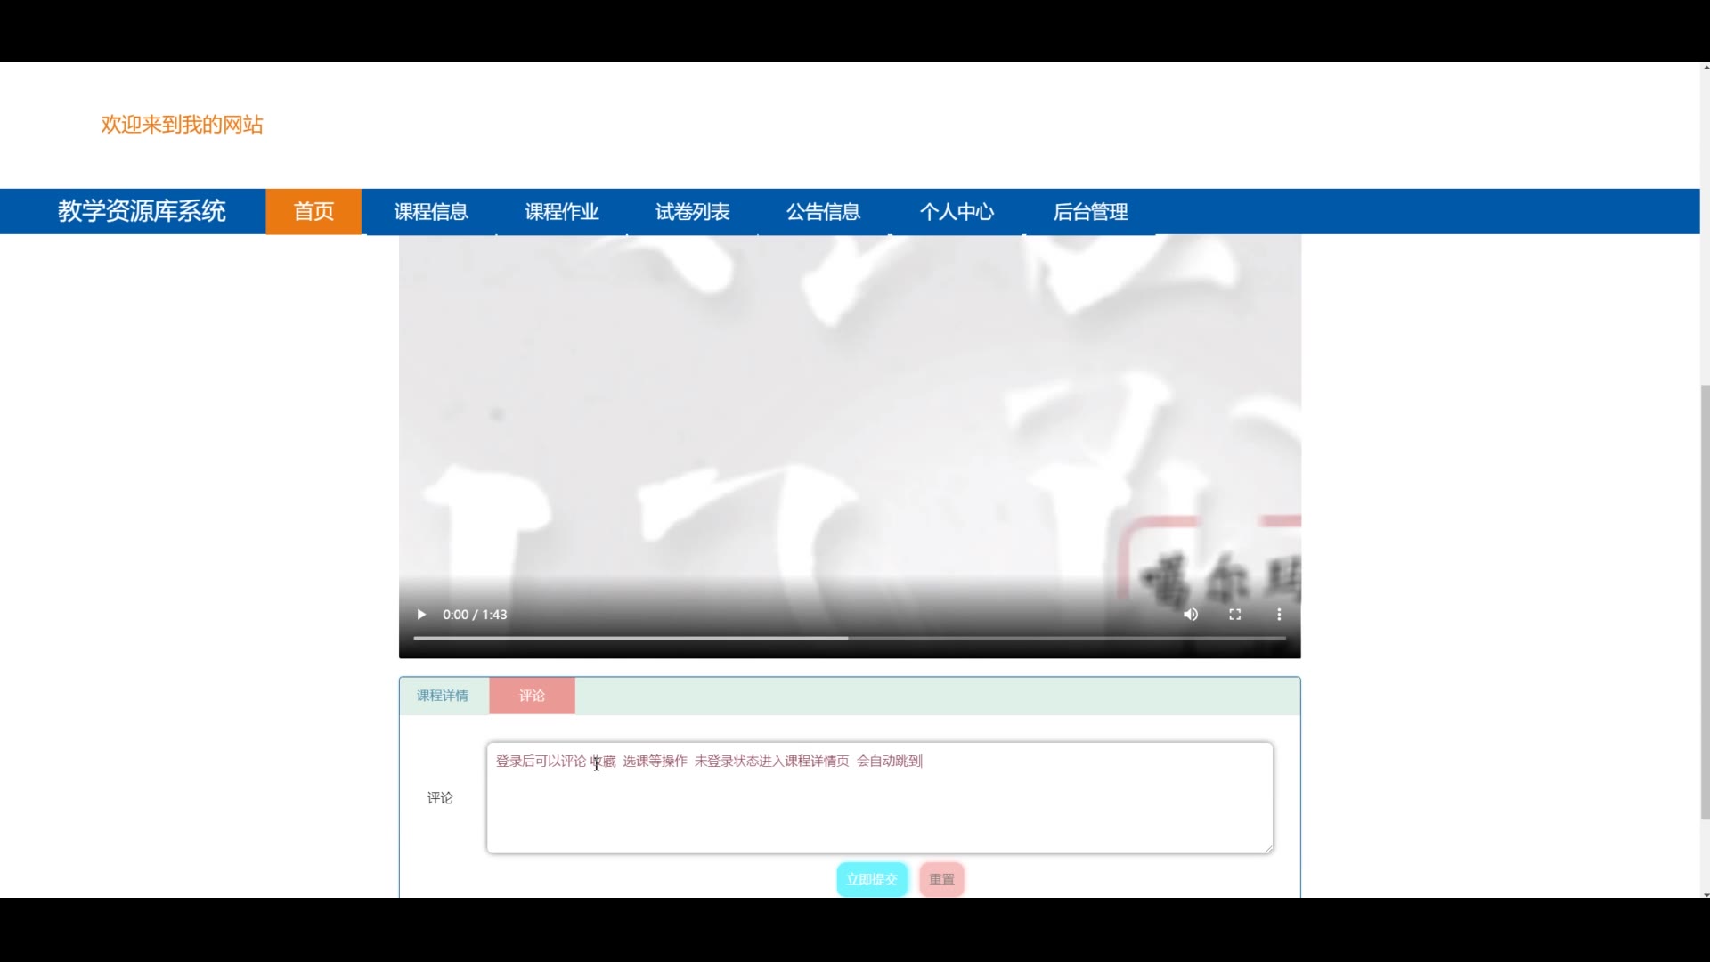Go to 课程信息 page
Screen dimensions: 1710x962
pos(431,212)
